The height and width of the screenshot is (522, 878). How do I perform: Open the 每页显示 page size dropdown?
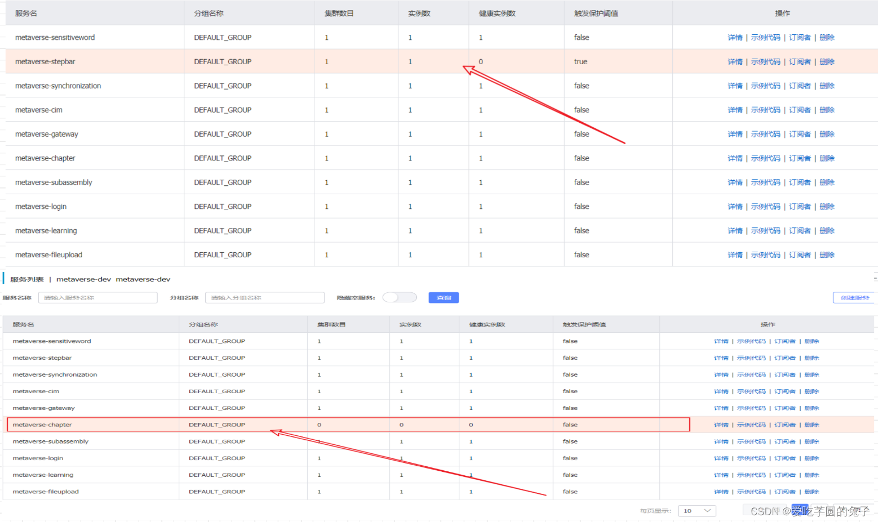click(x=697, y=511)
